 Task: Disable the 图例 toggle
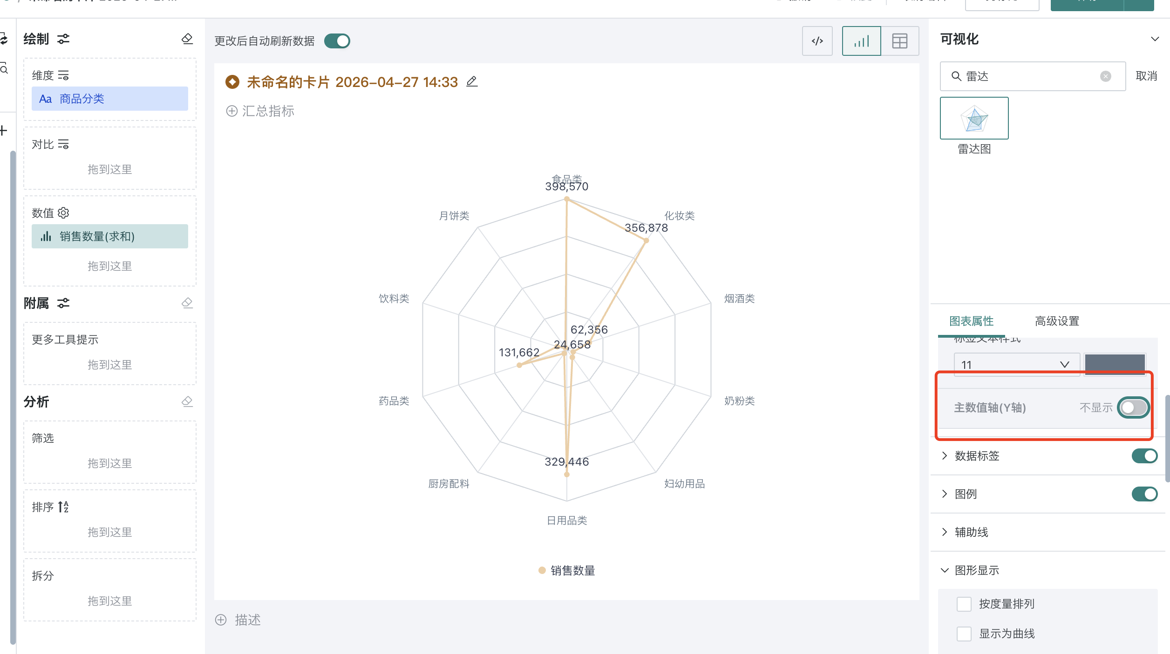coord(1144,494)
